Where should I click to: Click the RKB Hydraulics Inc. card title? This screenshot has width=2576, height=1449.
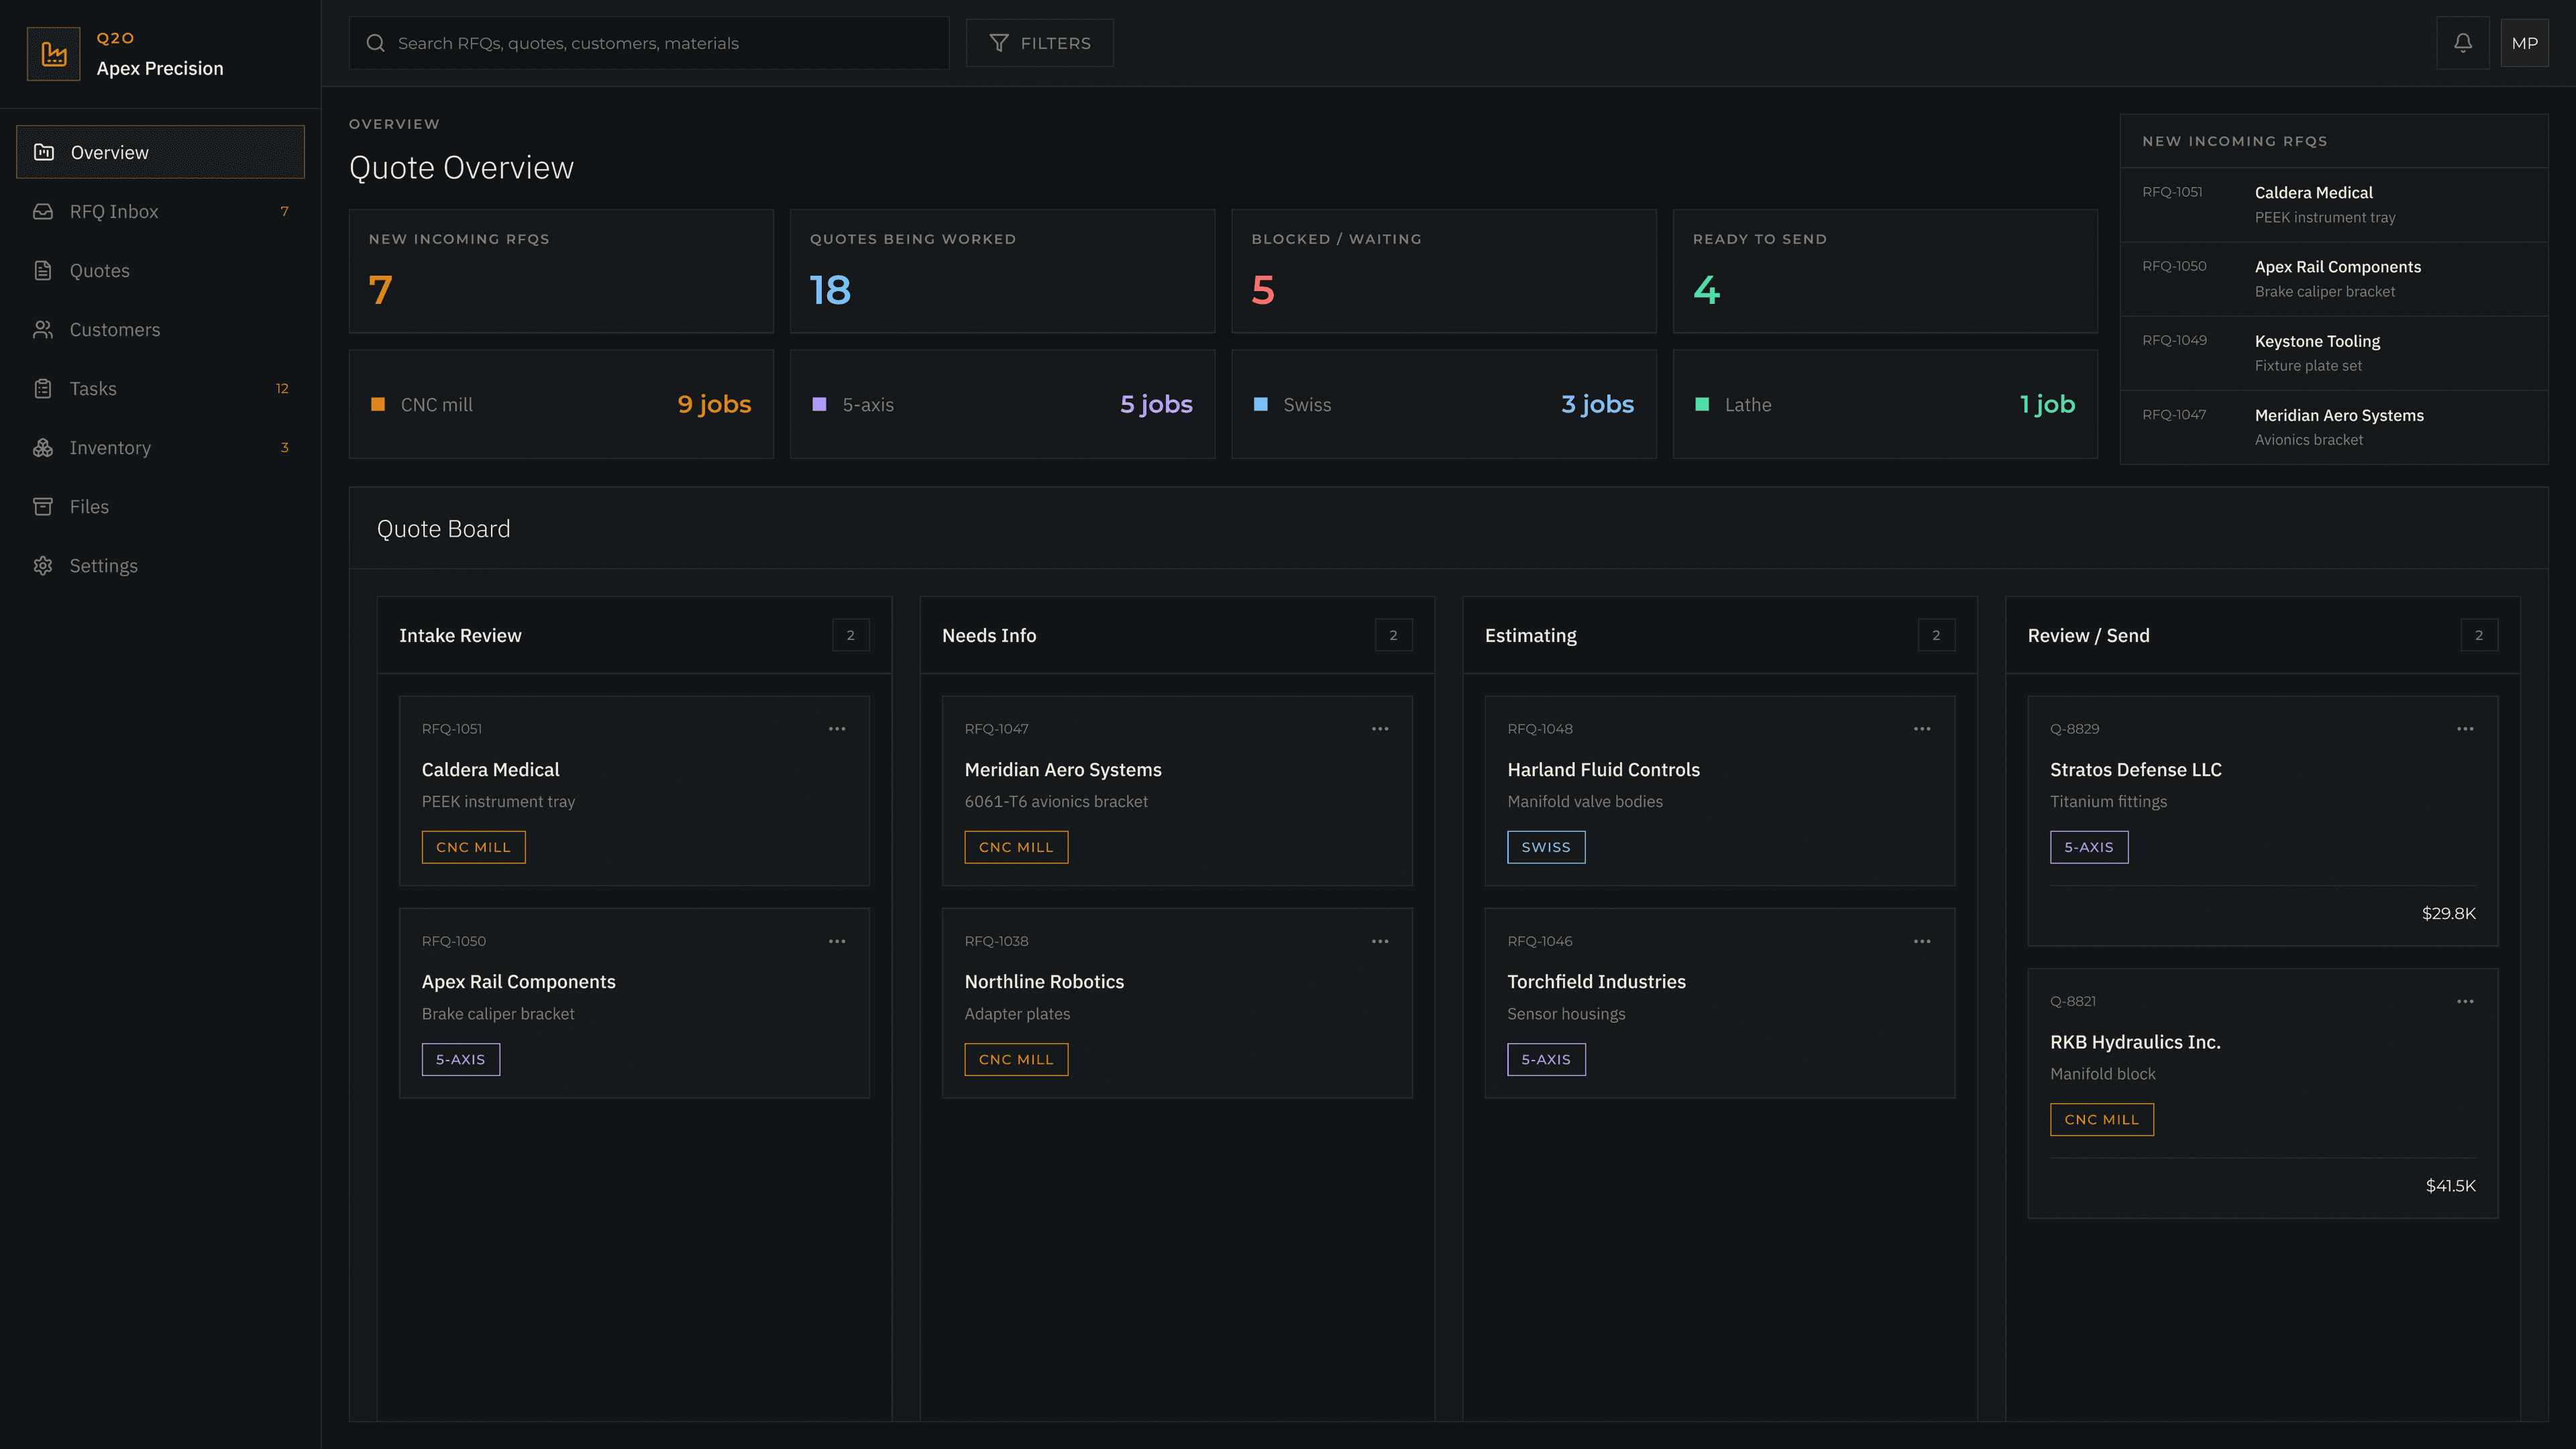[x=2135, y=1041]
